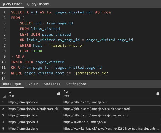Screen dimensions: 161x133
Task: Click the kent.ac.uk news URL cell
Action: click(111, 129)
